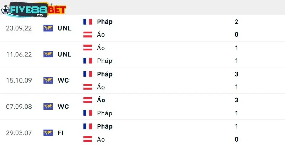The image size is (285, 145).
Task: Click the Five88Bet logo
Action: pos(33,10)
